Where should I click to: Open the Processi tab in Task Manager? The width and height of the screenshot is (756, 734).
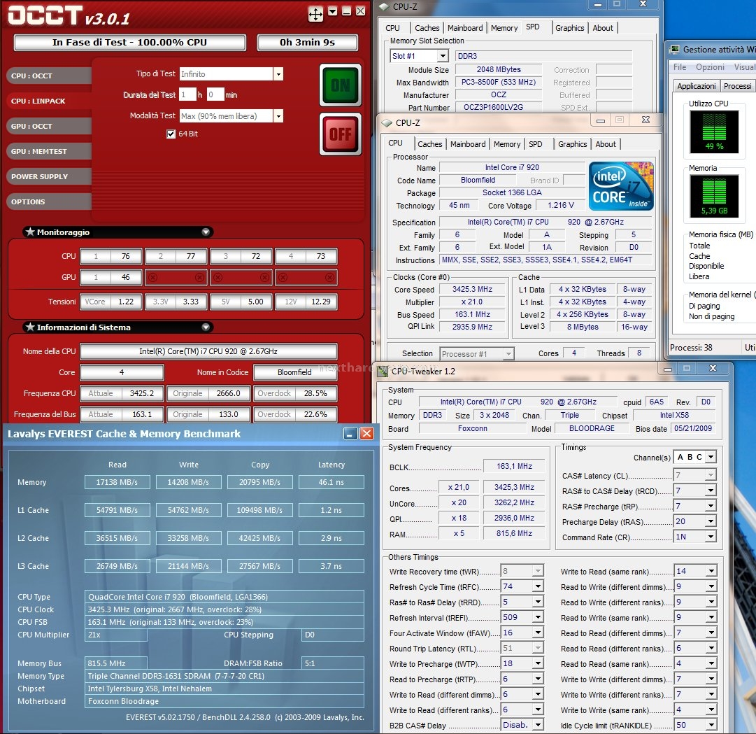click(x=737, y=86)
